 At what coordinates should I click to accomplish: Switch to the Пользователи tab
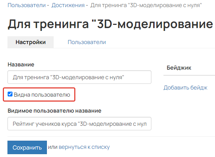tap(87, 42)
